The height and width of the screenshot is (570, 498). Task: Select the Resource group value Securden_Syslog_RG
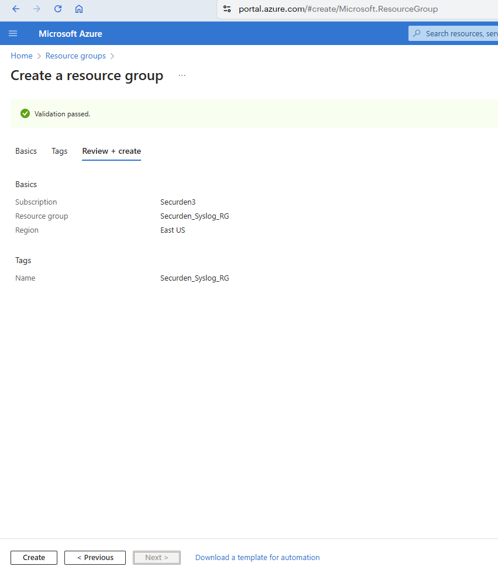click(x=195, y=216)
